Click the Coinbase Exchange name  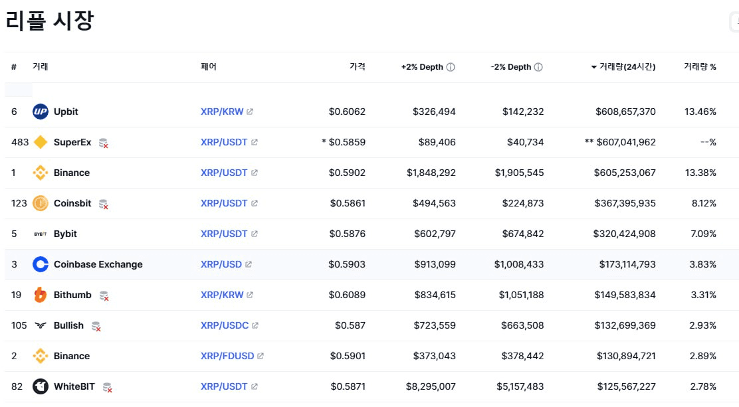98,264
